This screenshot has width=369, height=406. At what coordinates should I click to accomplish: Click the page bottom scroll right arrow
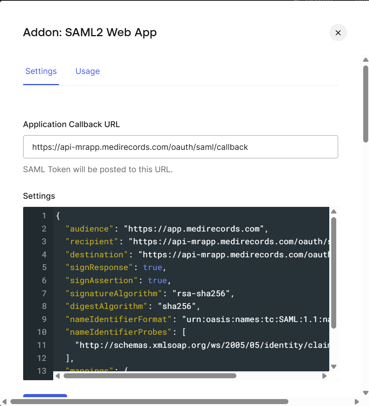tap(357, 402)
